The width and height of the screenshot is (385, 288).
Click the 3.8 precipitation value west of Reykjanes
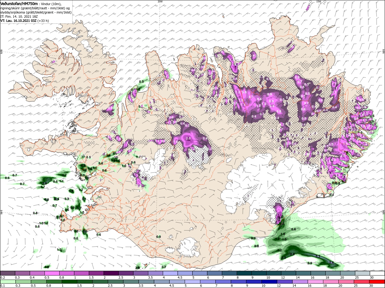pos(44,183)
